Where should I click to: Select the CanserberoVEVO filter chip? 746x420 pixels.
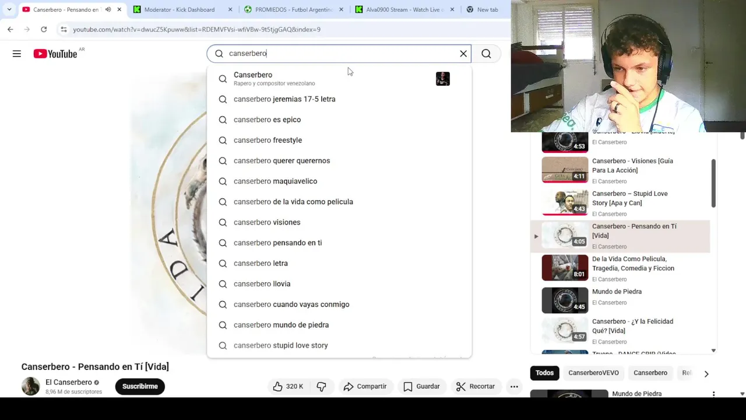593,373
